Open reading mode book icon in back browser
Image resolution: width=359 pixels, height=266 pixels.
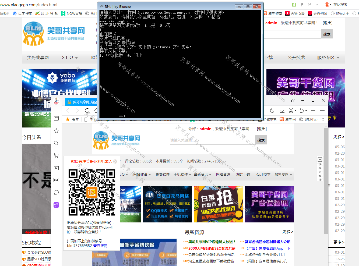click(294, 5)
